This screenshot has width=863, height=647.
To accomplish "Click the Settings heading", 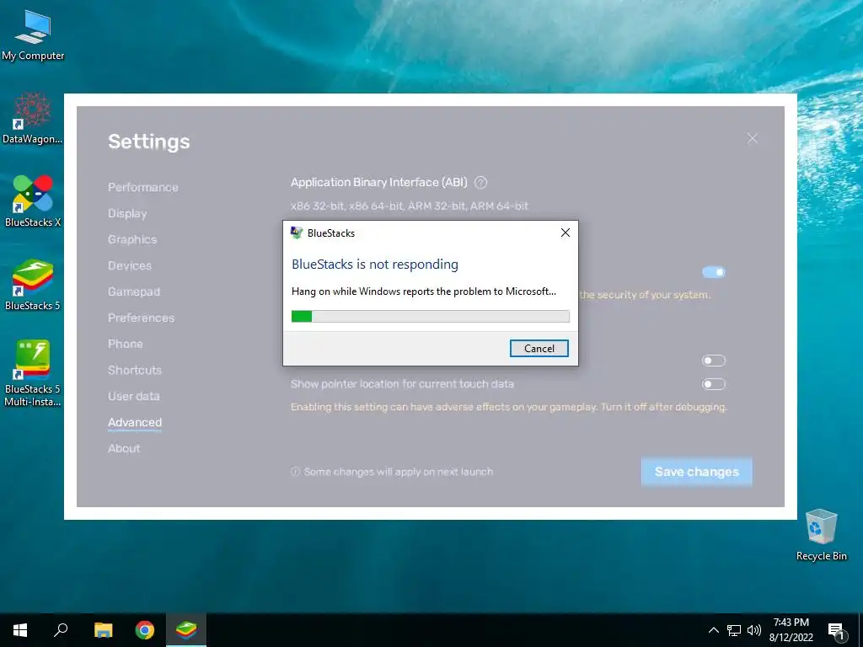I will 148,142.
